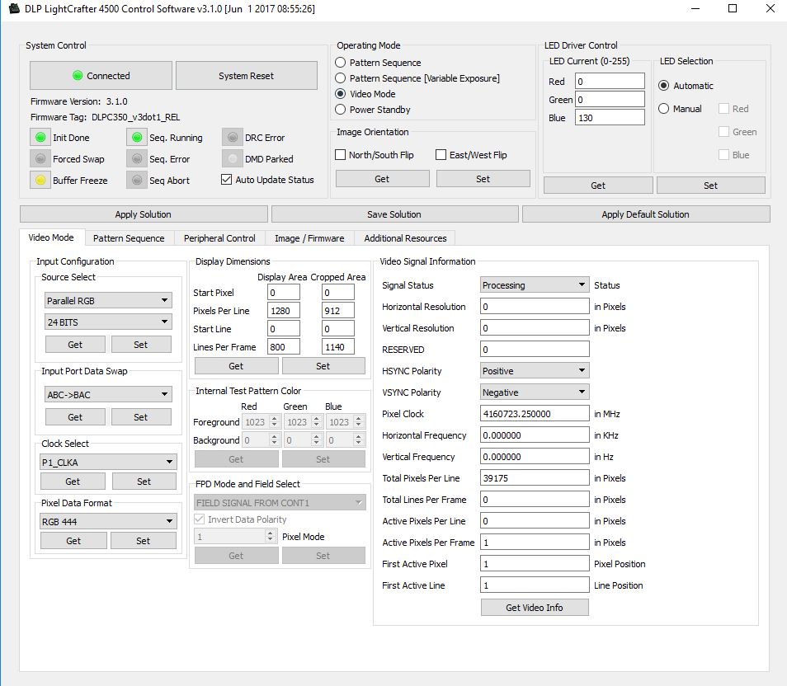The image size is (787, 686).
Task: Click the Forced Swap status indicator
Action: 40,158
